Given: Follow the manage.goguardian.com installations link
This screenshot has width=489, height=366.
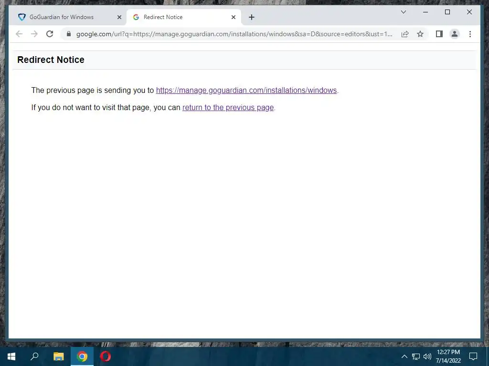Looking at the screenshot, I should (x=246, y=90).
